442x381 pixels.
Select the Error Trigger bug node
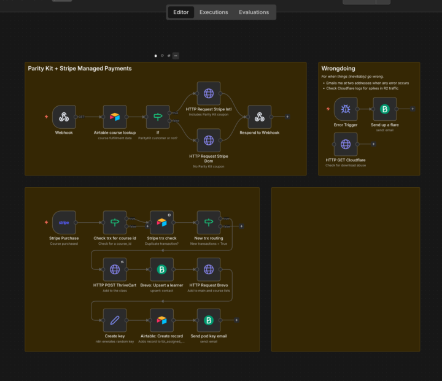pos(346,109)
